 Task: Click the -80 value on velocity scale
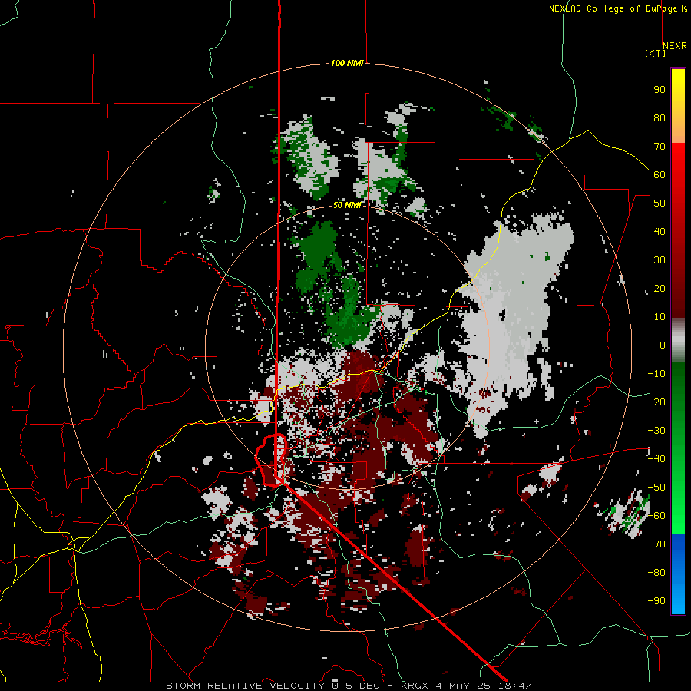pos(656,573)
